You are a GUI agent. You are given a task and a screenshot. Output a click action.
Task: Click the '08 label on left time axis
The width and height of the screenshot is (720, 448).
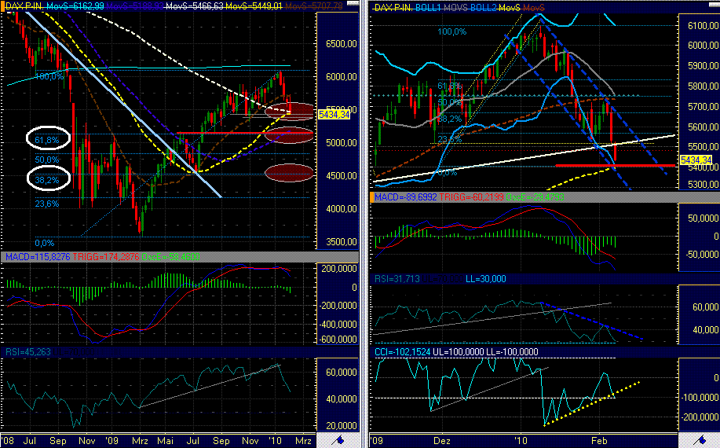(x=7, y=441)
